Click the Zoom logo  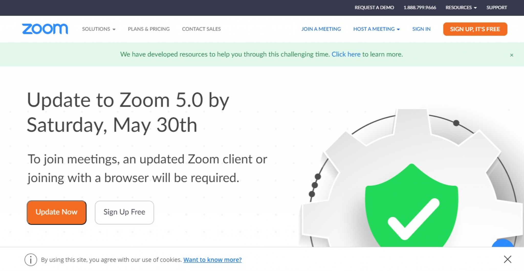45,29
